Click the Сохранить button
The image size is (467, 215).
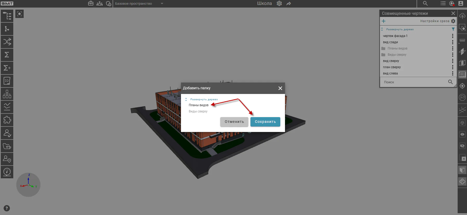pos(265,122)
